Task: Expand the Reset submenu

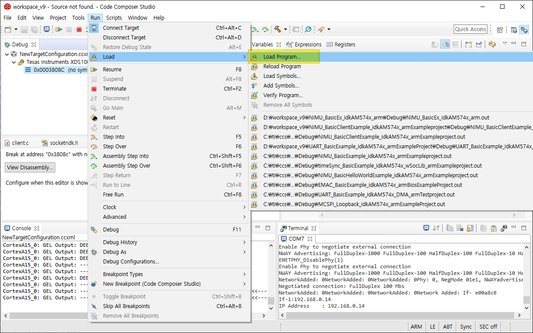Action: pos(169,118)
